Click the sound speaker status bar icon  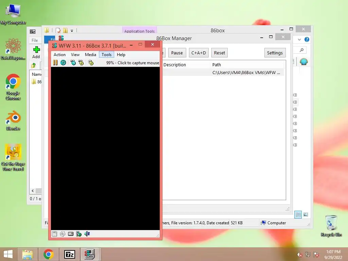point(87,234)
